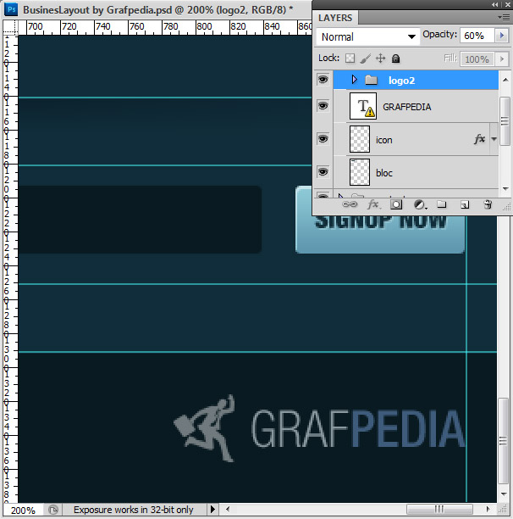This screenshot has width=513, height=519.
Task: Lock position move icon
Action: pos(381,59)
